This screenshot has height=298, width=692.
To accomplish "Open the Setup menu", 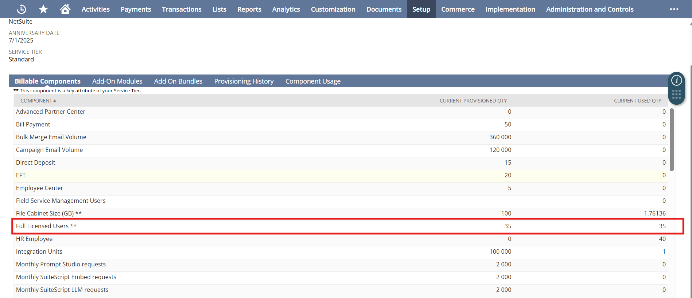I will [x=421, y=9].
